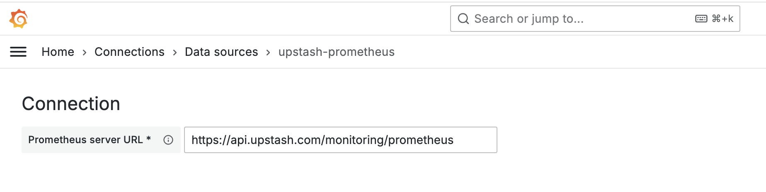Go to Home breadcrumb
This screenshot has width=766, height=192.
coord(58,52)
